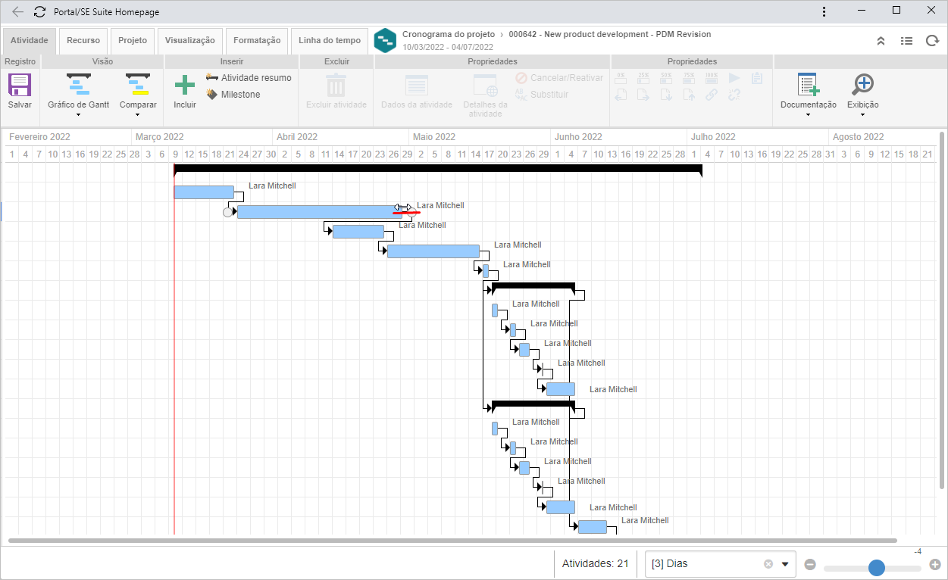The image size is (948, 580).
Task: Click the link chain icon
Action: [711, 95]
